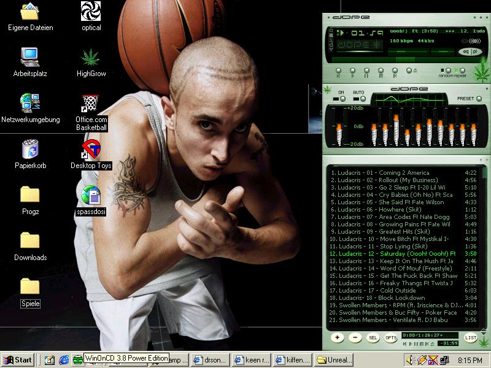Click Winamp pause button
491x368 pixels.
pyautogui.click(x=366, y=71)
